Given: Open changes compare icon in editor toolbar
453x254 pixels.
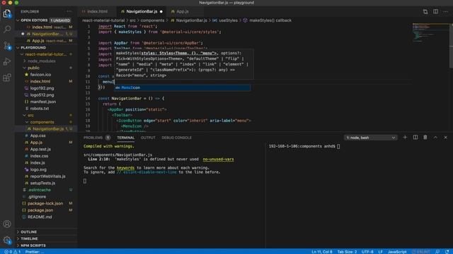Looking at the screenshot, I should [425, 11].
